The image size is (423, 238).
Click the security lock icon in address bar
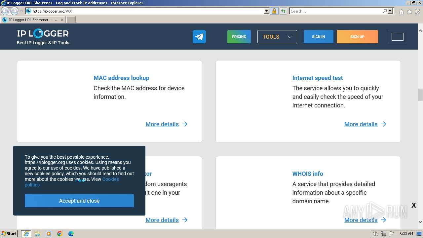[274, 11]
